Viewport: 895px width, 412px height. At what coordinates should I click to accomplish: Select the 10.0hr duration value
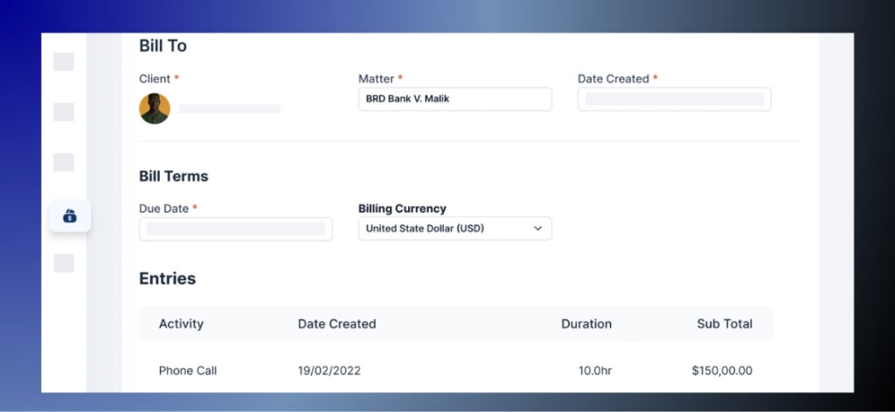tap(594, 371)
